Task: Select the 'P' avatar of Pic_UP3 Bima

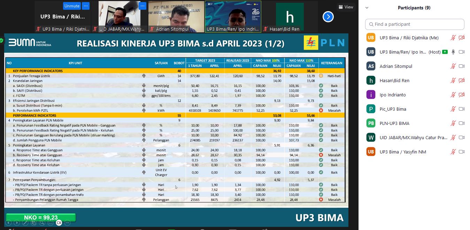Action: [371, 109]
